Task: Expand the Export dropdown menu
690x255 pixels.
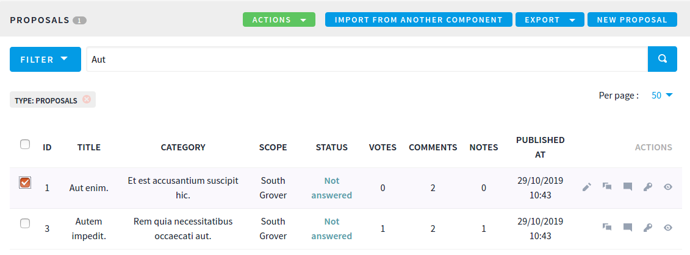Action: tap(550, 19)
